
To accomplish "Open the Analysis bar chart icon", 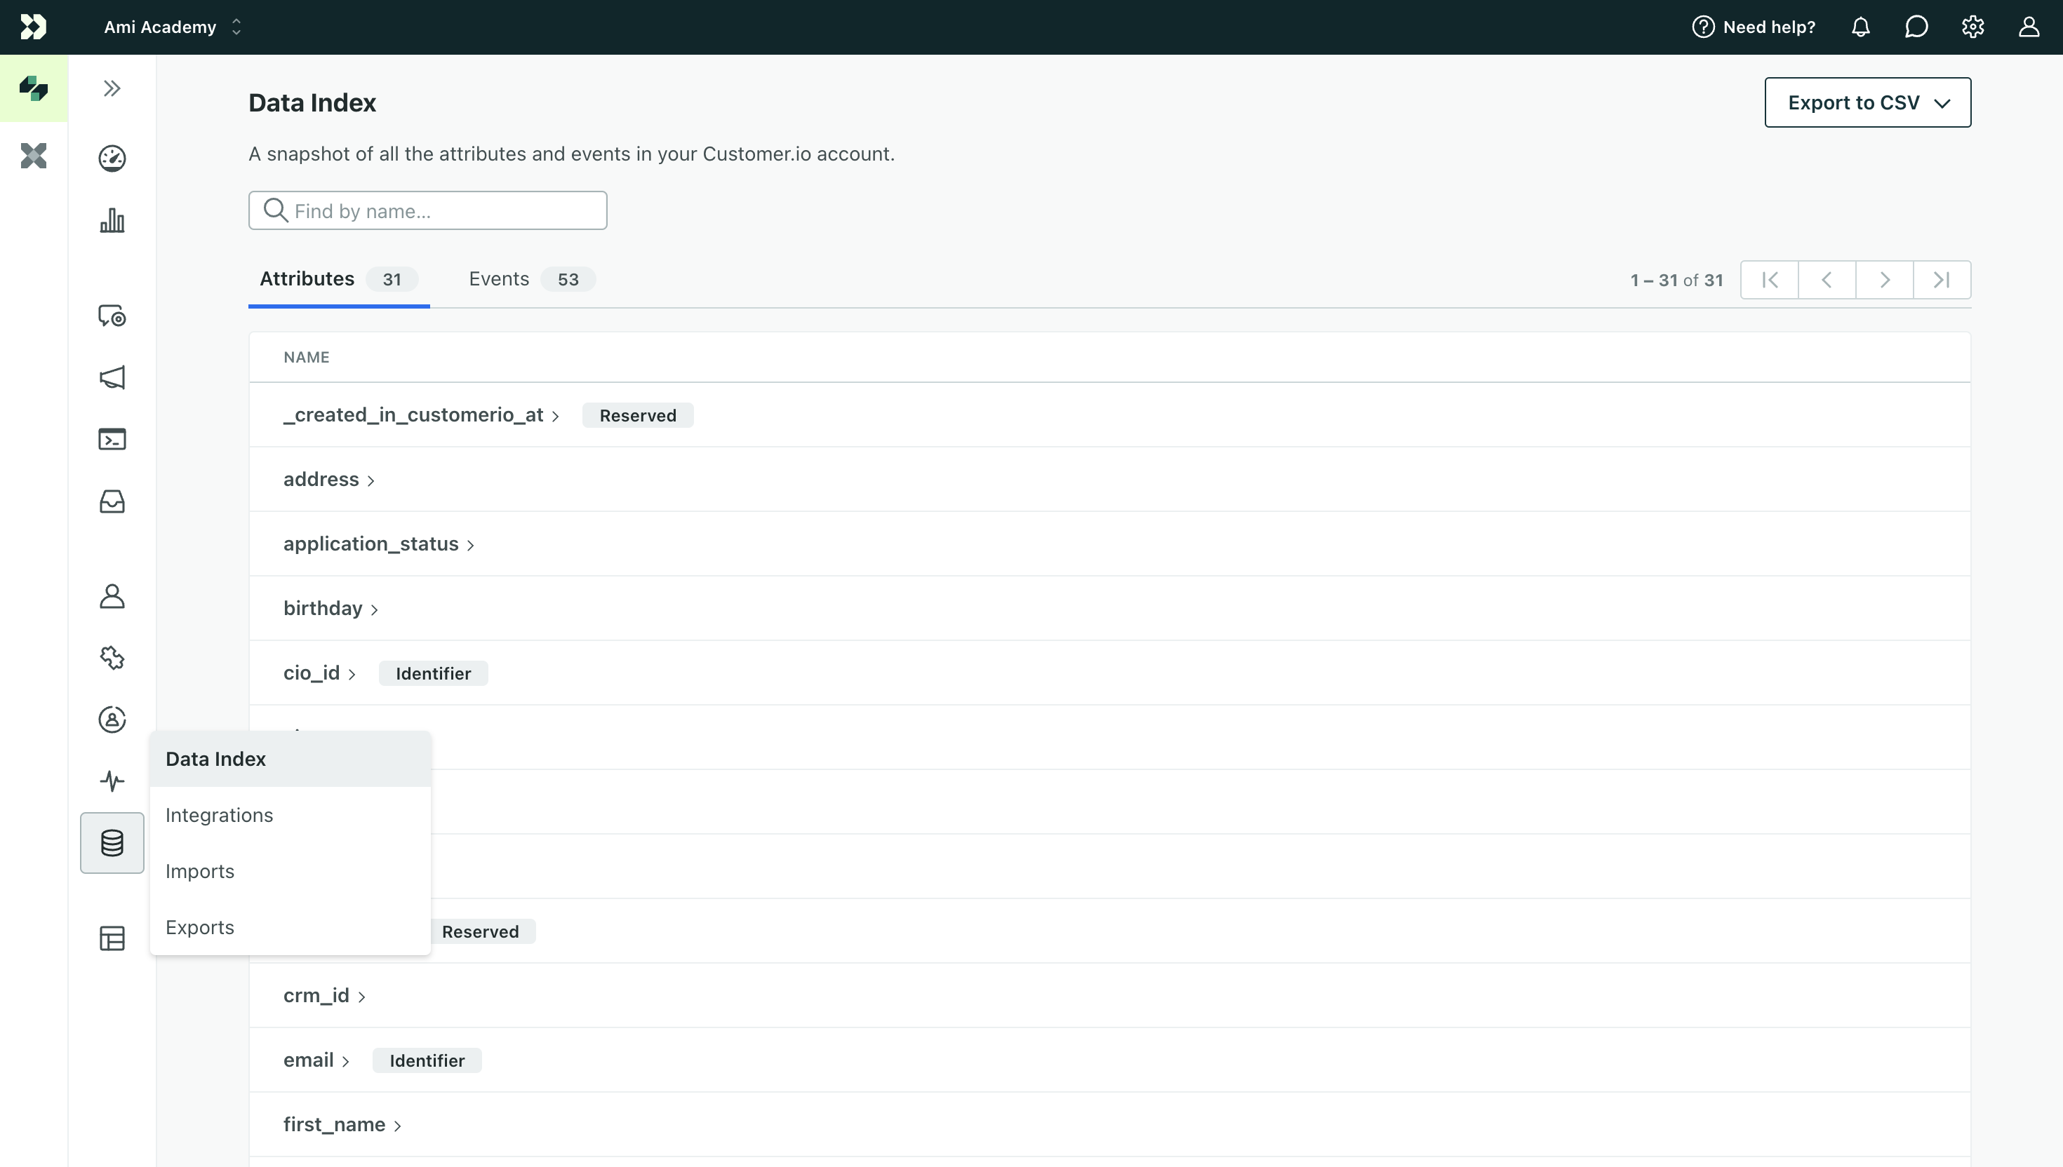I will coord(112,220).
